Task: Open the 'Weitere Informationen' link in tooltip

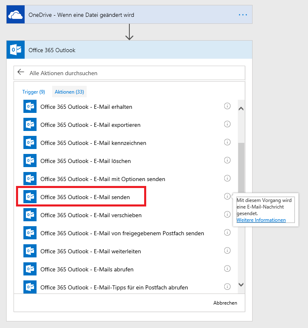Action: point(261,220)
